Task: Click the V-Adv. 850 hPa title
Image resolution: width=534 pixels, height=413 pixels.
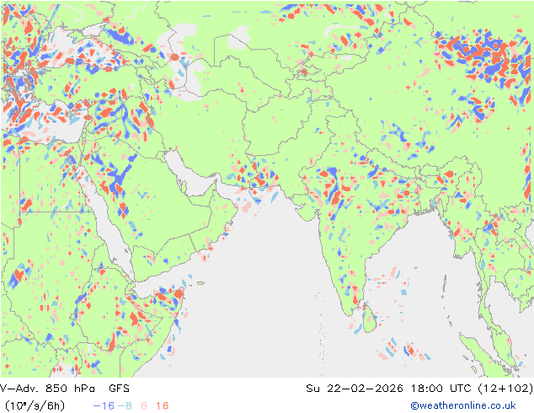Action: (x=47, y=388)
